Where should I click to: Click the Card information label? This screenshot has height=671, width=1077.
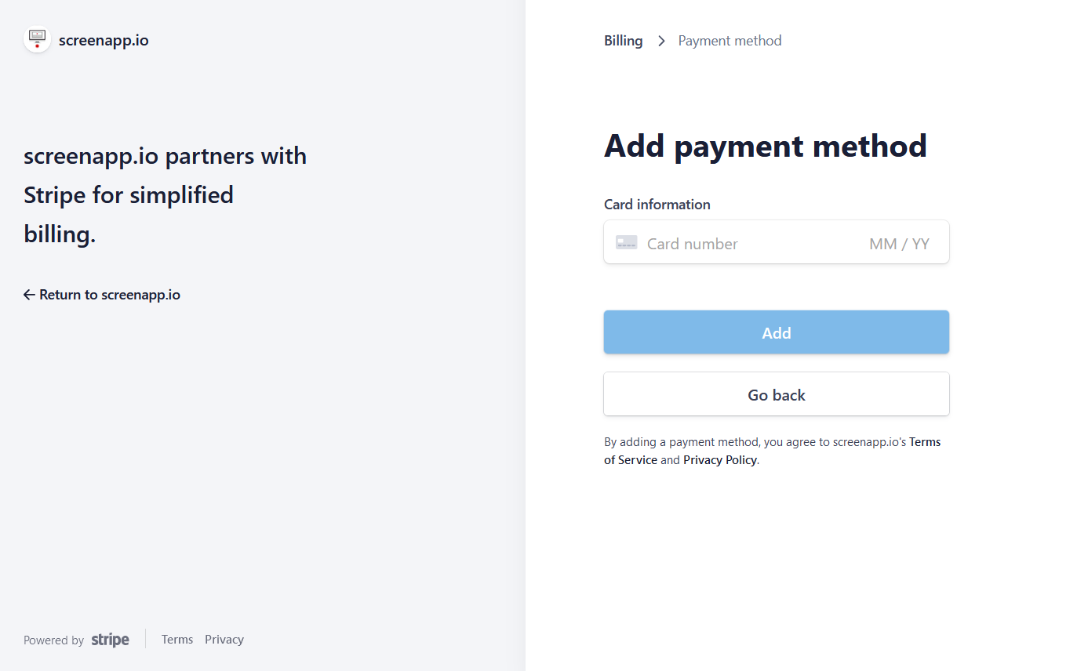[x=657, y=205]
